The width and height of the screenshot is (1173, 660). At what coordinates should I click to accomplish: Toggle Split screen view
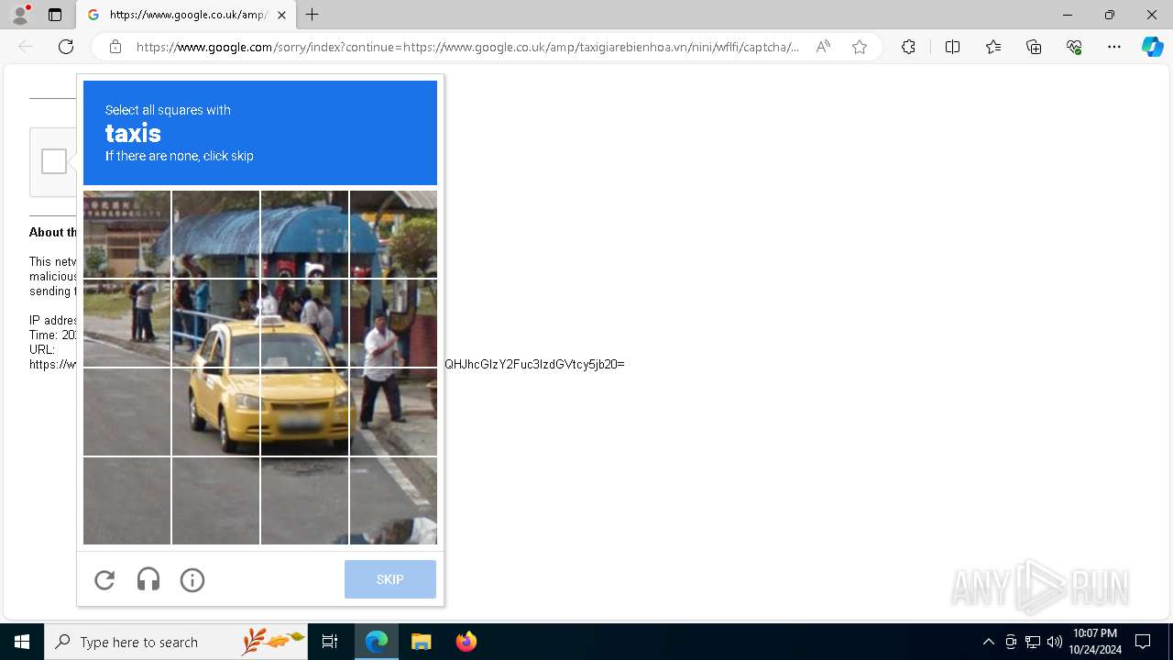[x=952, y=47]
